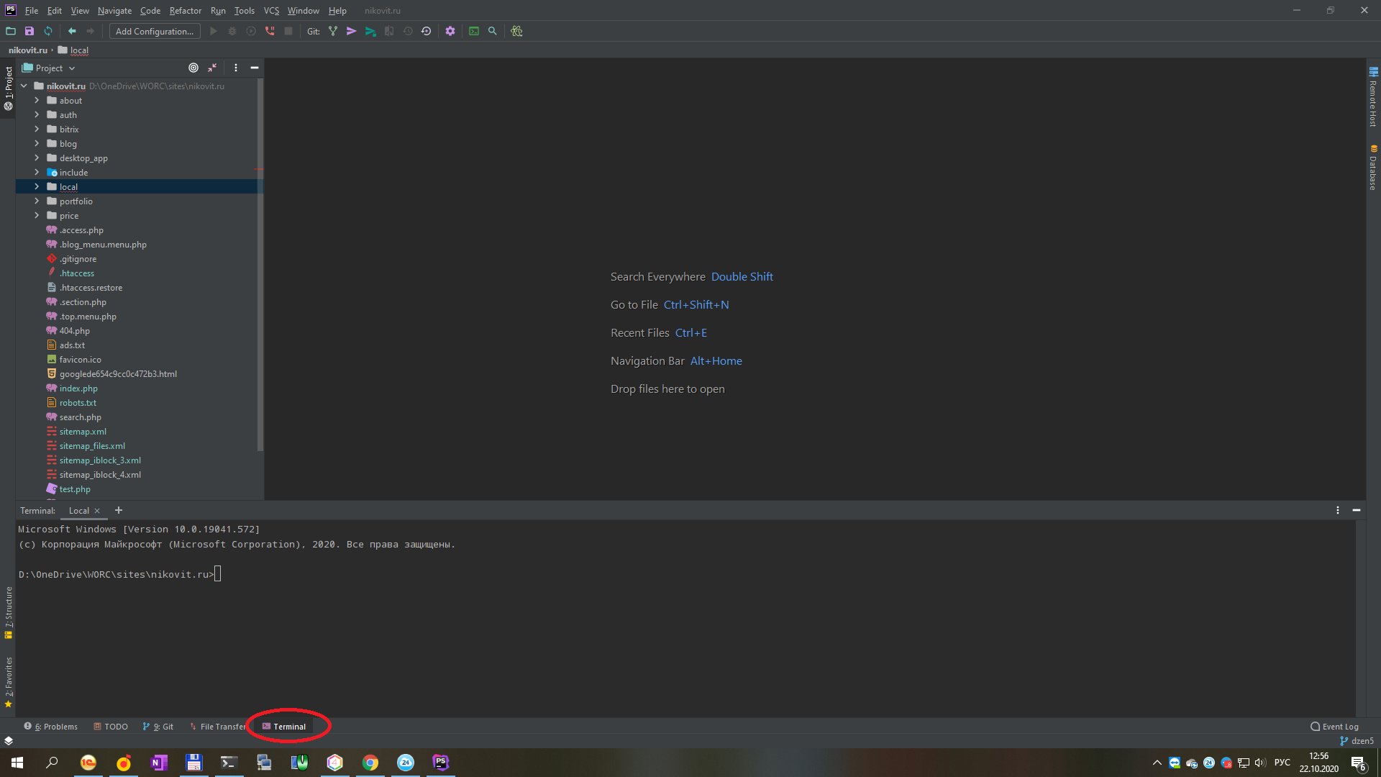Click the Open folder toolbar icon
The height and width of the screenshot is (777, 1381).
[x=11, y=31]
